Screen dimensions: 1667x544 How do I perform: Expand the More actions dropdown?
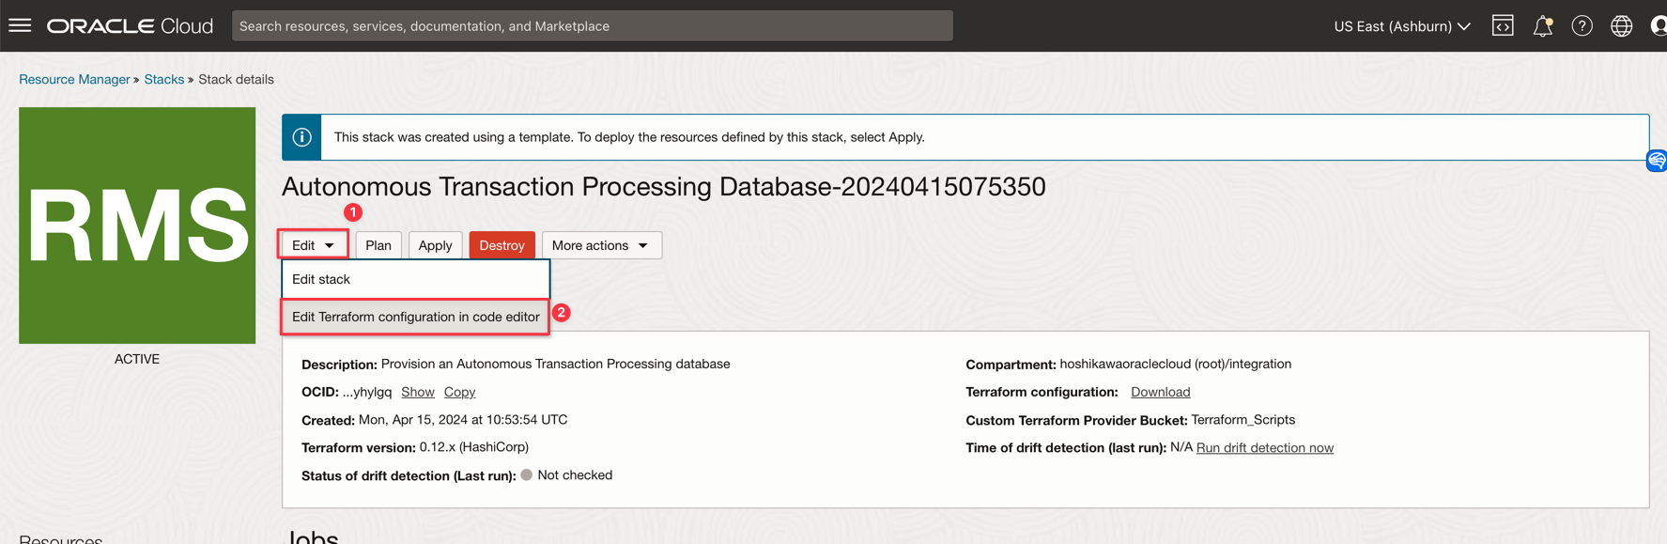[601, 245]
